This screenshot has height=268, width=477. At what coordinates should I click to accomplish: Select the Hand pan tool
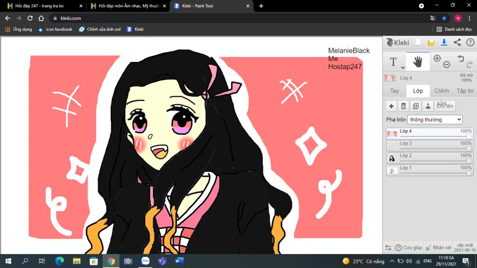point(418,62)
